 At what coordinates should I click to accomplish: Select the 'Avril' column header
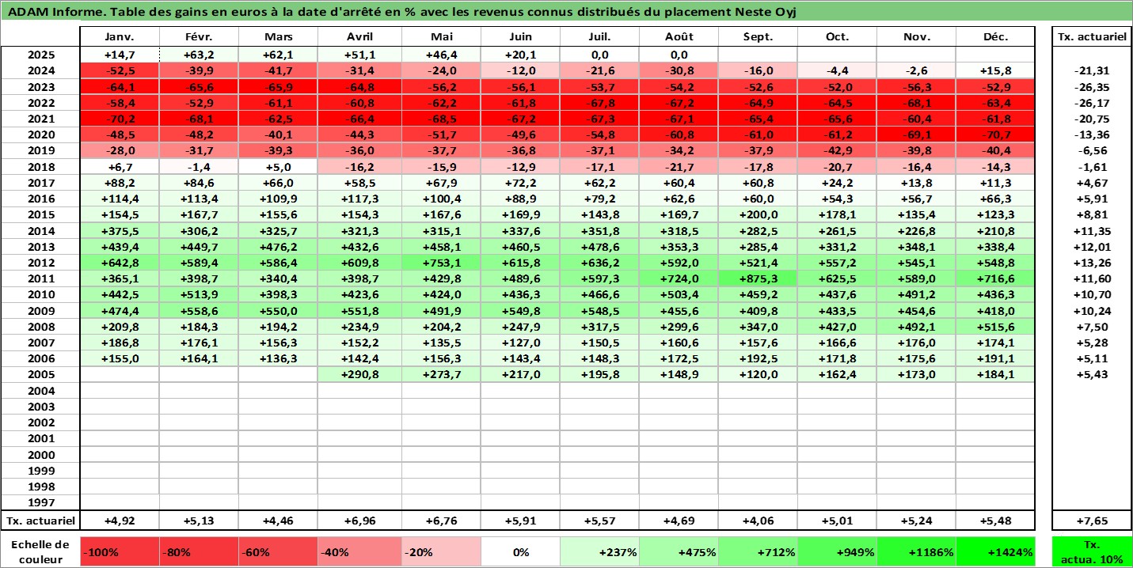coord(359,37)
